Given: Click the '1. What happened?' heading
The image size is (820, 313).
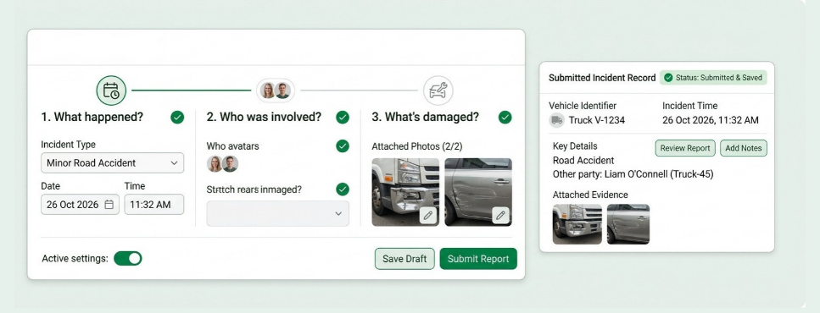Looking at the screenshot, I should click(92, 117).
